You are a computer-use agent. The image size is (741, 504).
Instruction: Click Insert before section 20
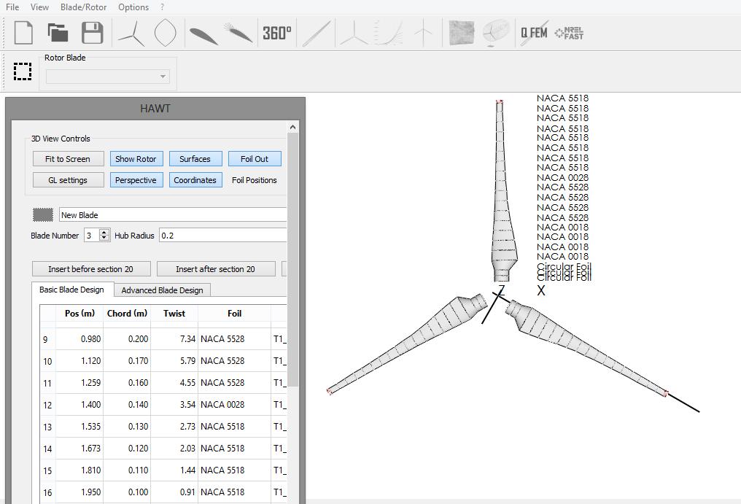(91, 269)
